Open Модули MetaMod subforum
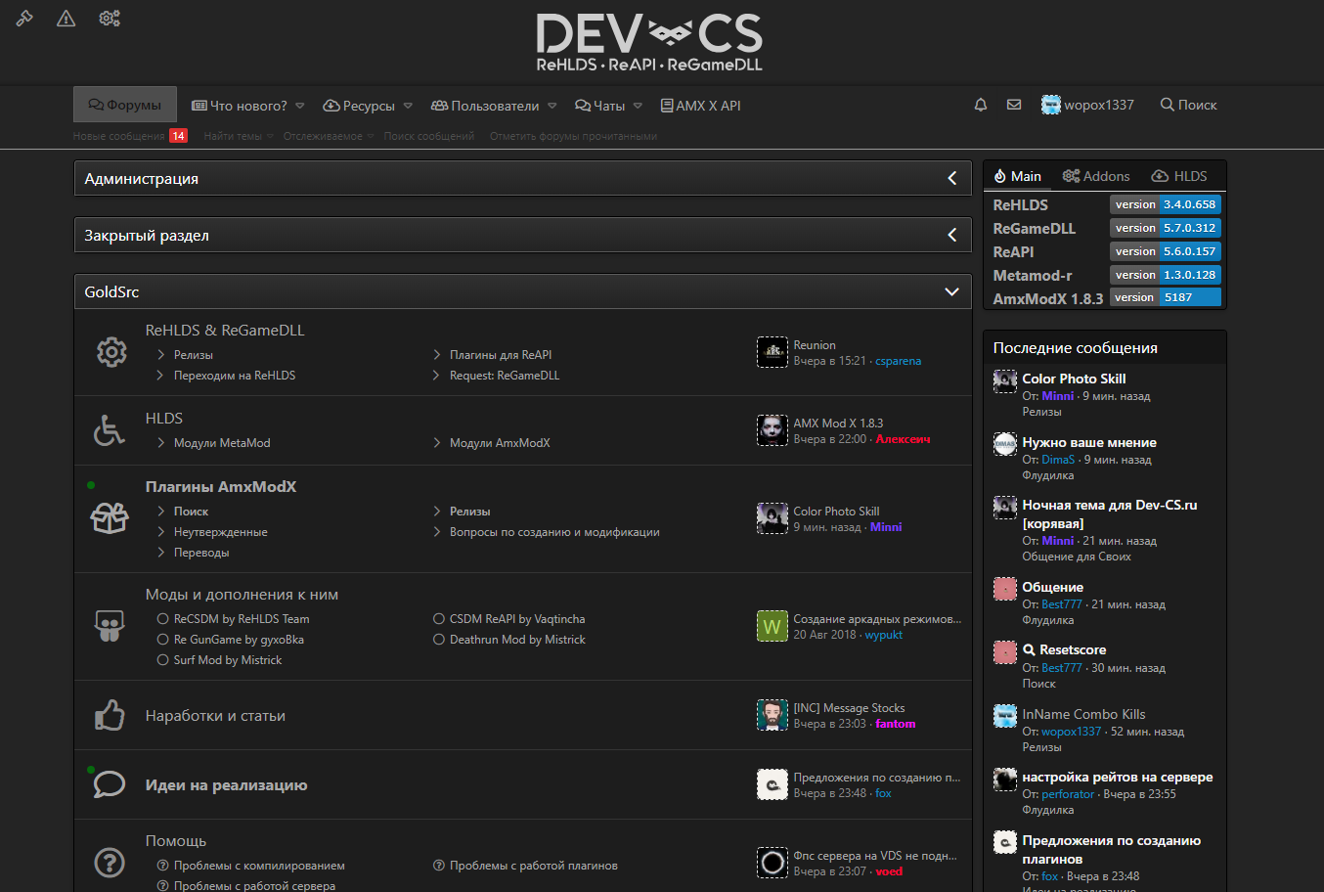 pos(222,443)
